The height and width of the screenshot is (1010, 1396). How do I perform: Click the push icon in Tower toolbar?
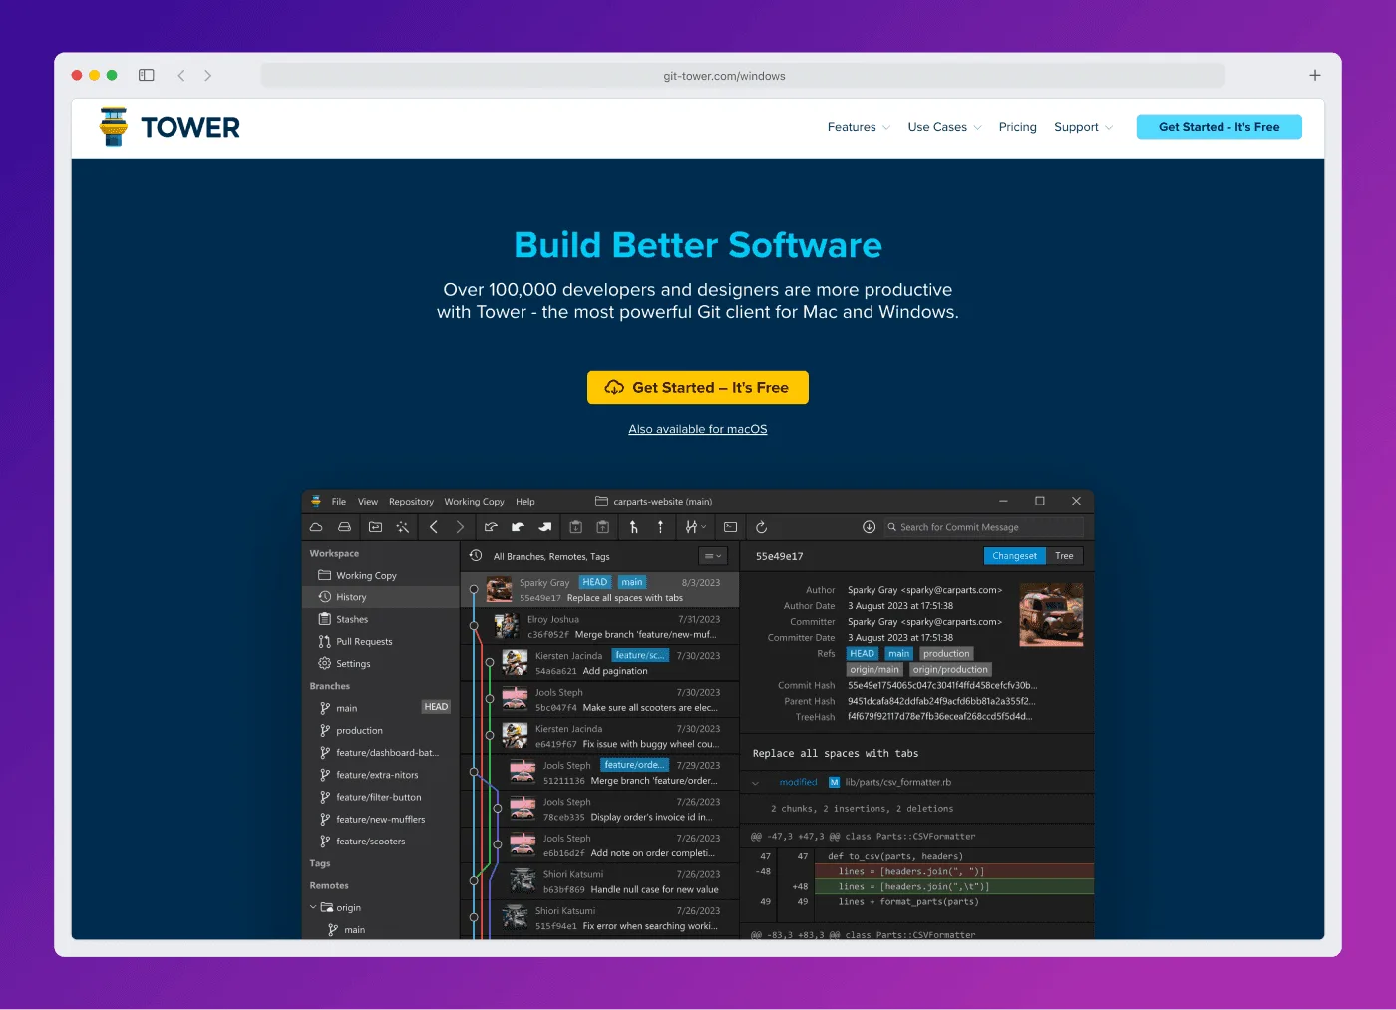(x=544, y=527)
